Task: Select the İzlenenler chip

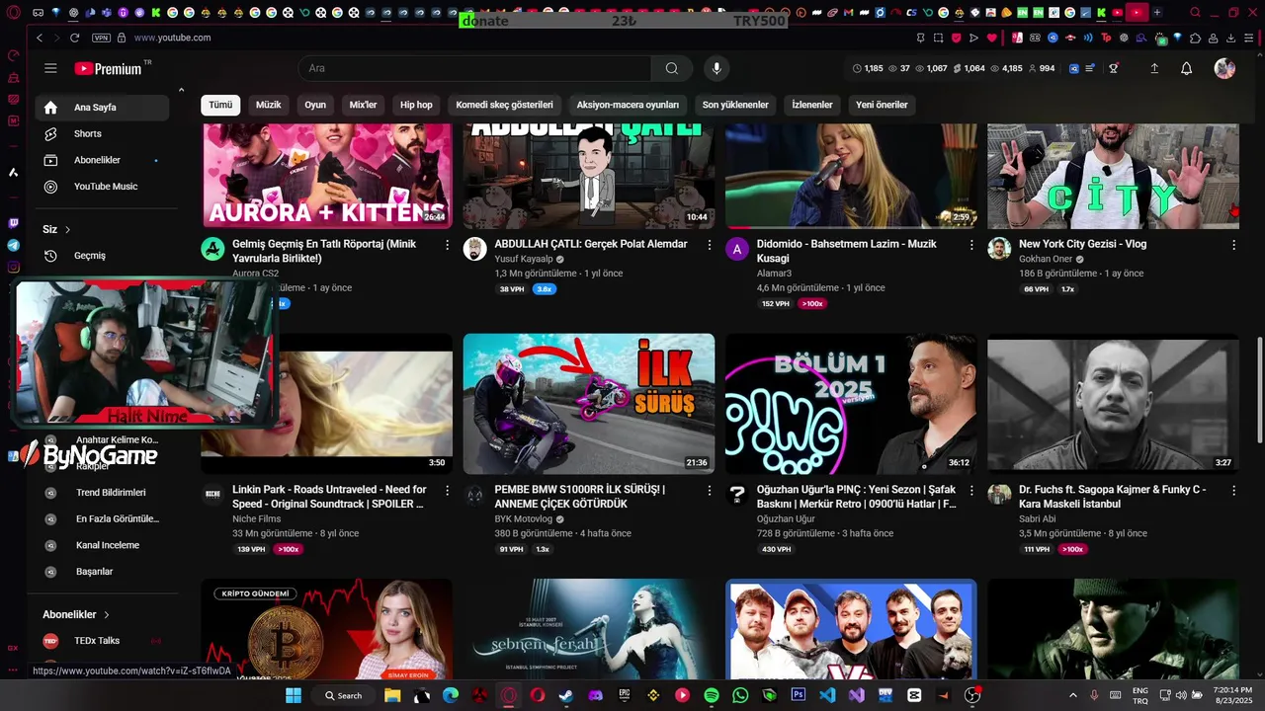Action: [x=812, y=105]
